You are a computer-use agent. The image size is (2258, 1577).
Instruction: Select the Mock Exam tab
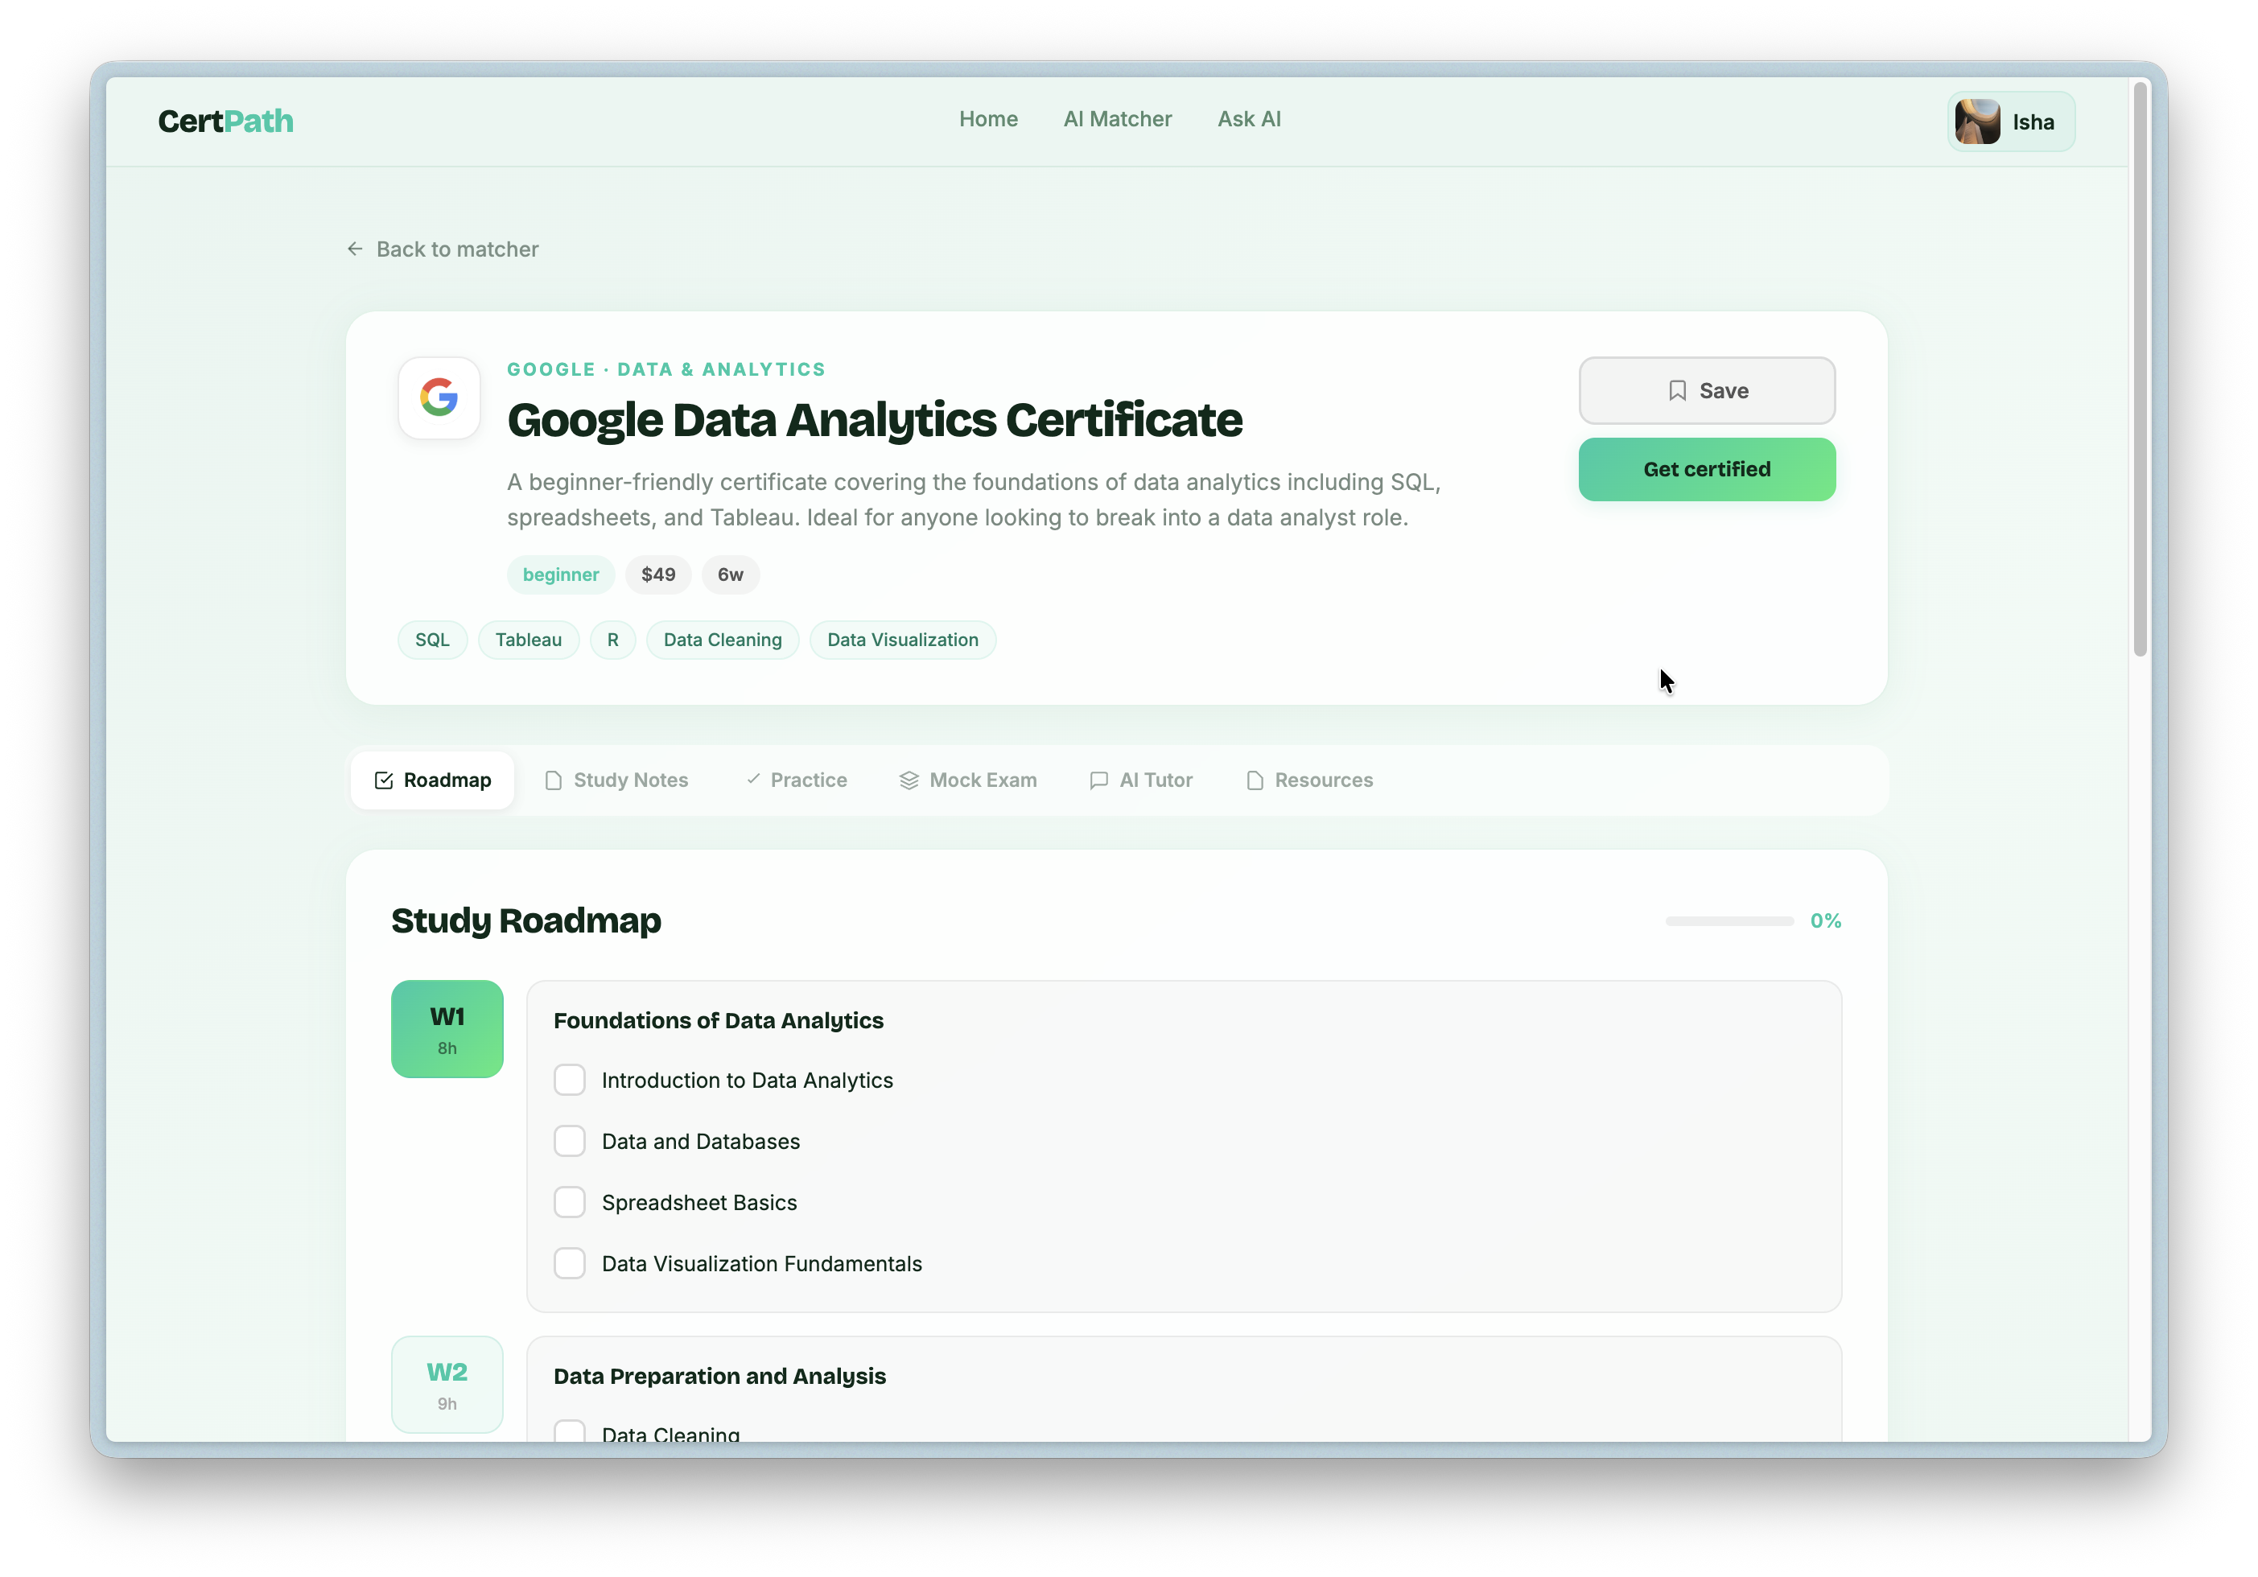click(x=969, y=780)
